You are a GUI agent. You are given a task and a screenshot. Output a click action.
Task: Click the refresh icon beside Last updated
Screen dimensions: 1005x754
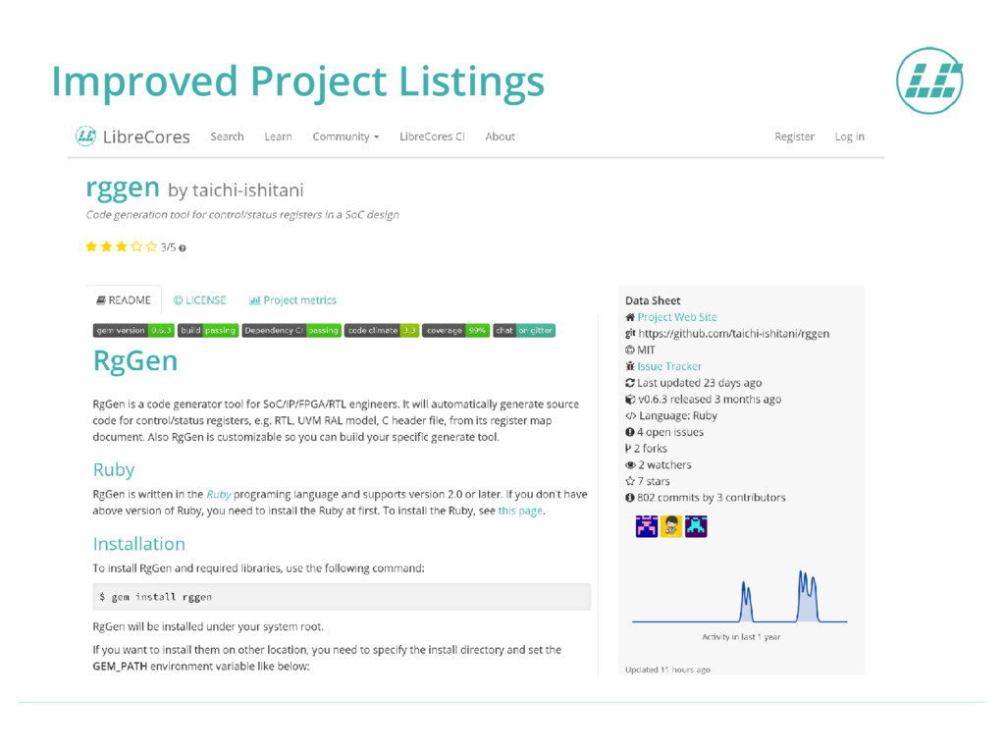(630, 383)
